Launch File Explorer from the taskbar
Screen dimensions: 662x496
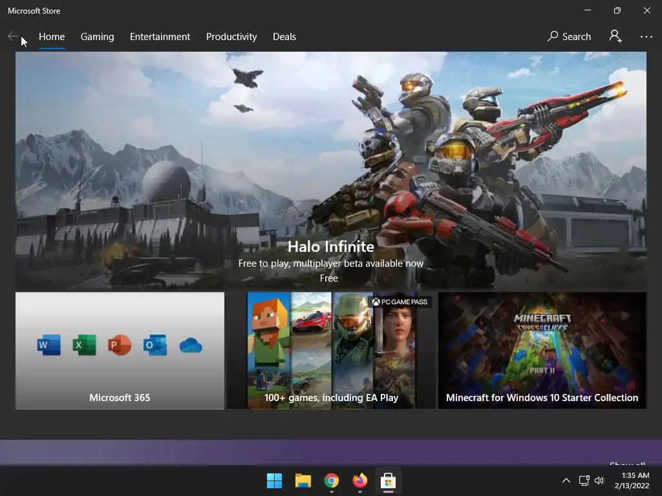(x=303, y=480)
